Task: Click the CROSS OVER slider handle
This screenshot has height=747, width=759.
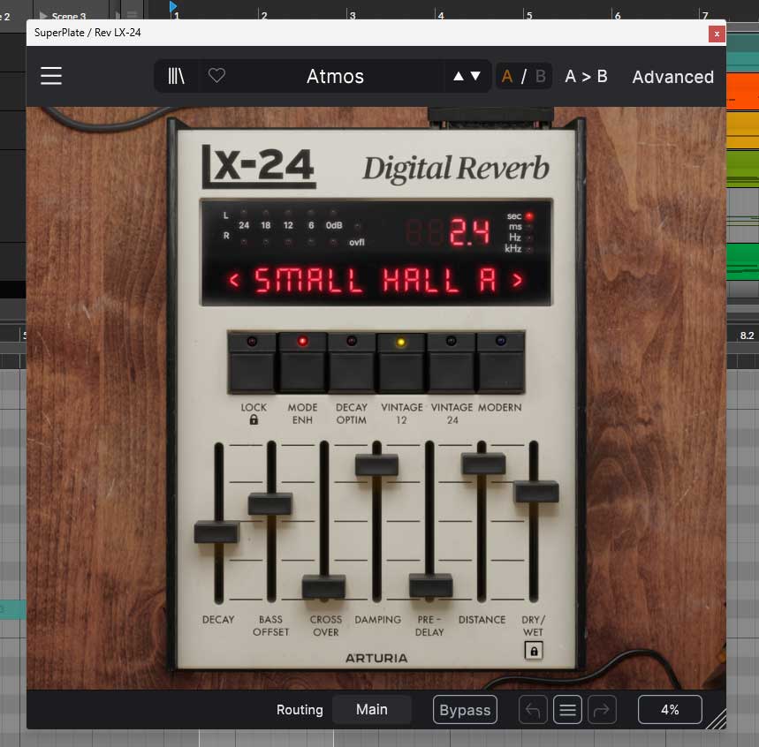Action: pos(323,586)
